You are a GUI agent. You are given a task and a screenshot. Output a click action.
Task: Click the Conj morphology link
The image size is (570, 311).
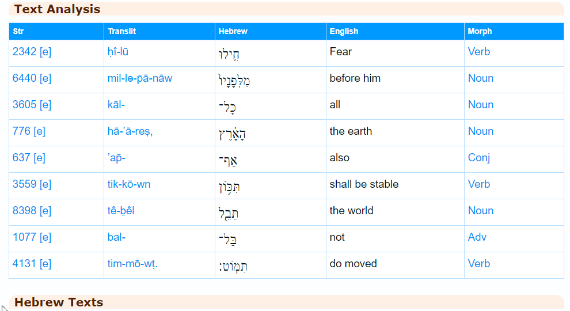pyautogui.click(x=478, y=158)
